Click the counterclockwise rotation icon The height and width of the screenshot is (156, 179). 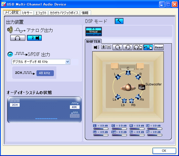click(127, 47)
